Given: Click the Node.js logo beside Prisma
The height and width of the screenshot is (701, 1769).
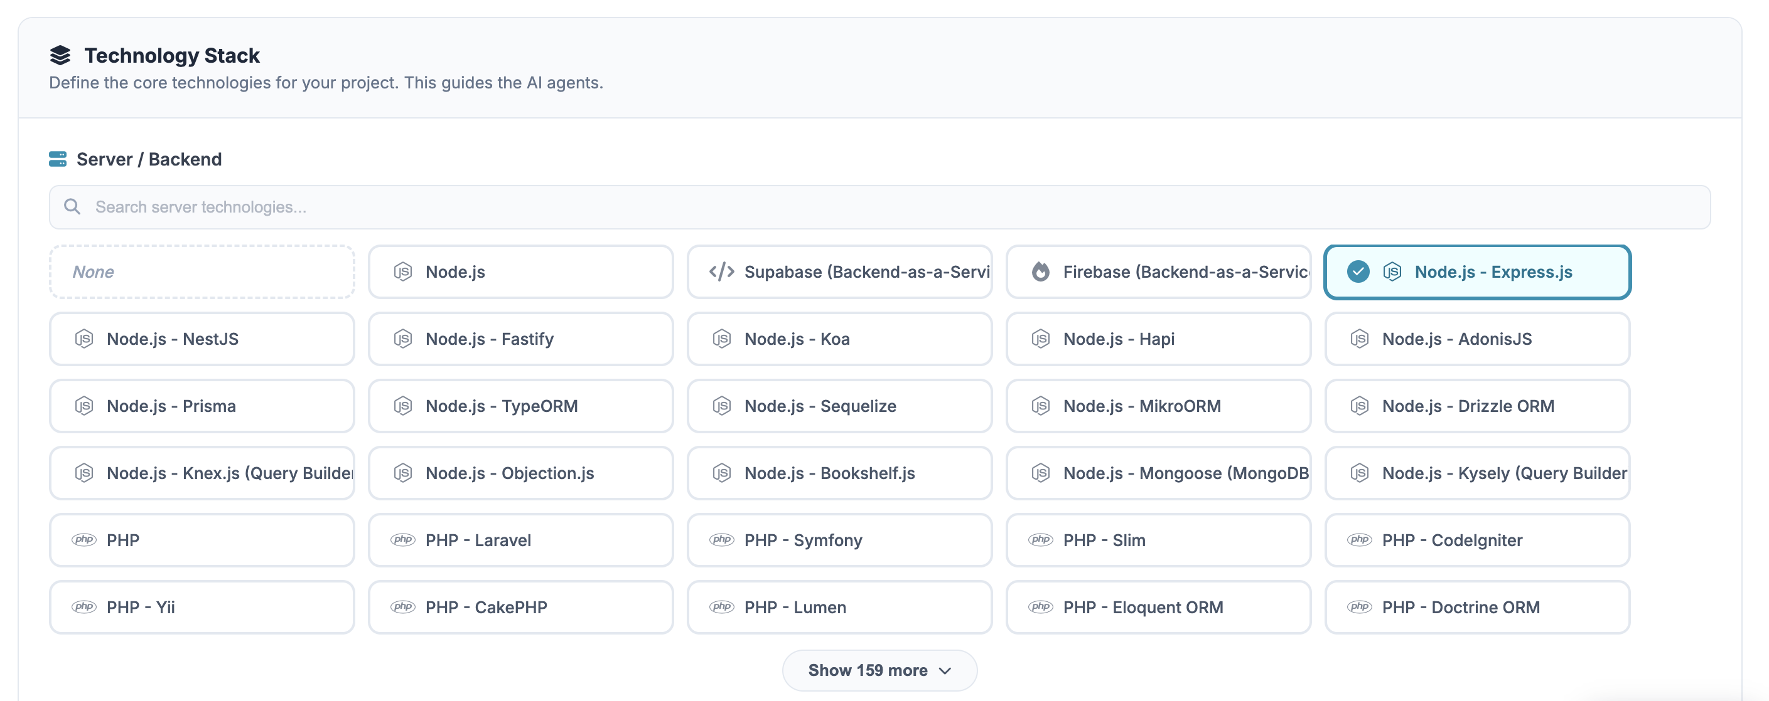Looking at the screenshot, I should (83, 406).
